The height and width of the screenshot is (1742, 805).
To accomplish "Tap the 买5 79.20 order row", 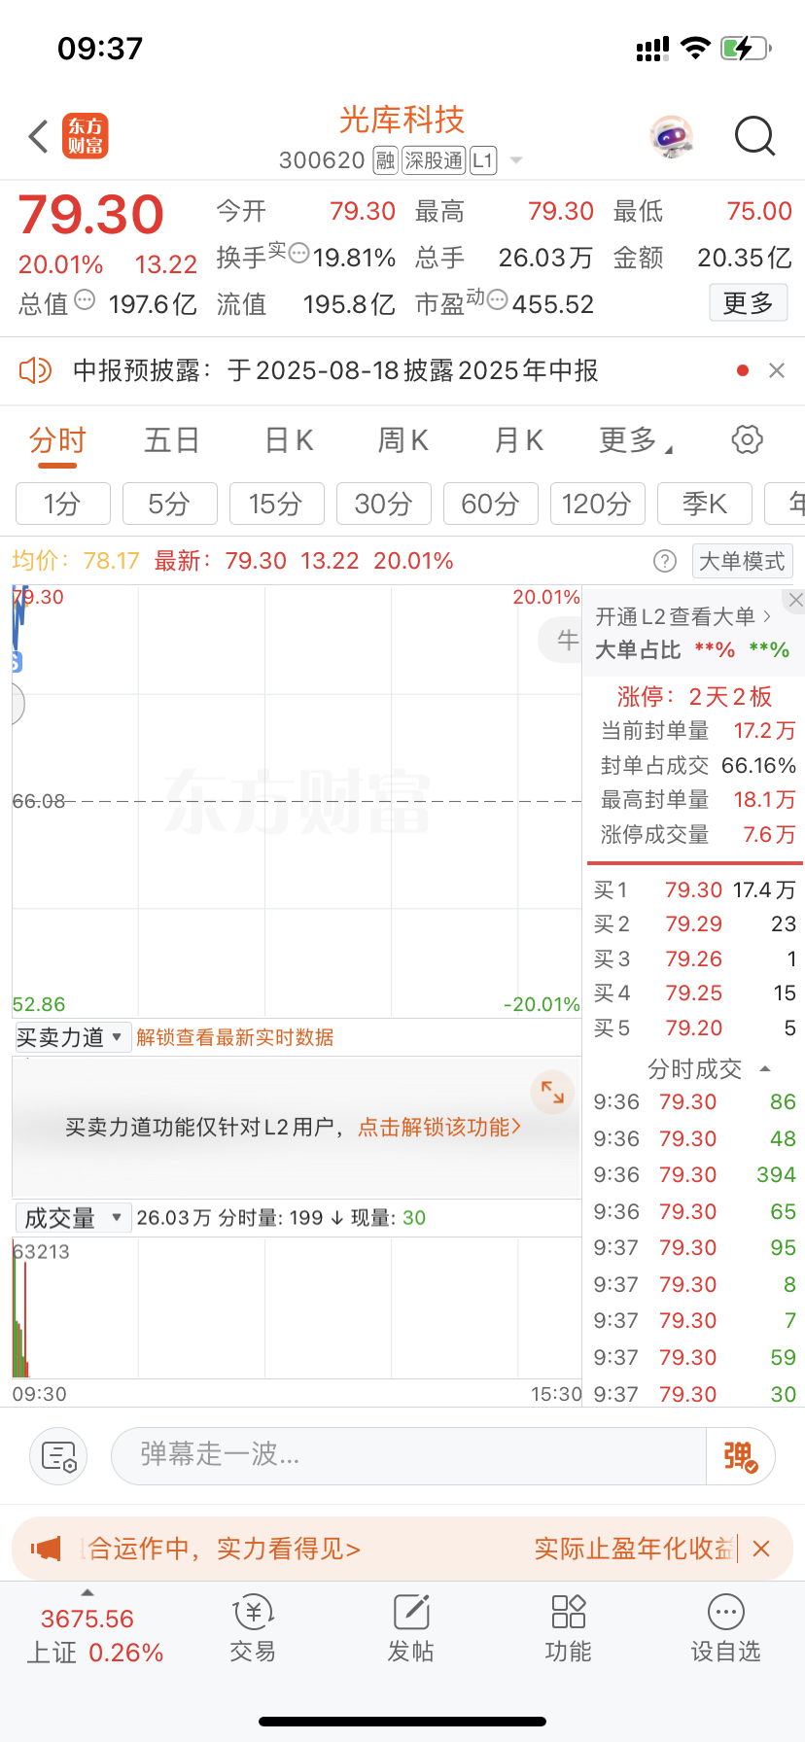I will (x=694, y=1028).
